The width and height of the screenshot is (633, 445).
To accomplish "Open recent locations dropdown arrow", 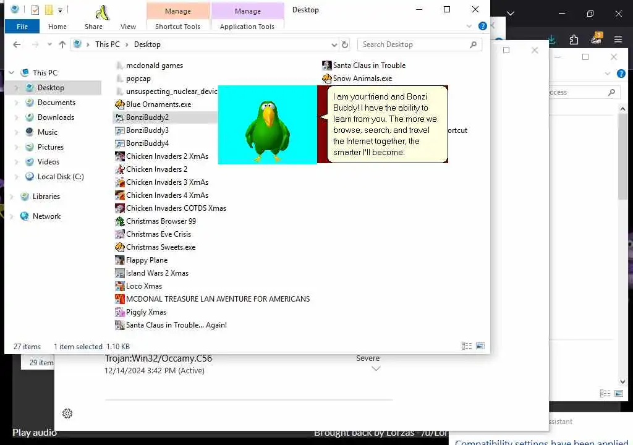I will tap(49, 44).
